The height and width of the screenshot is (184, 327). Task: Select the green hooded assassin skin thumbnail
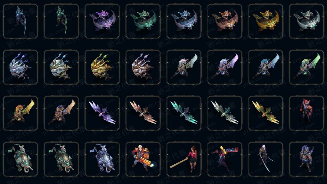click(61, 21)
